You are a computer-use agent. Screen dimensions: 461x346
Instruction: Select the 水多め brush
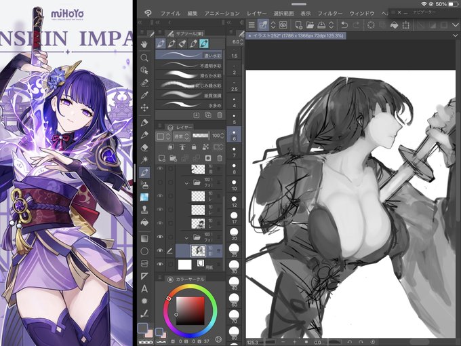click(x=189, y=104)
